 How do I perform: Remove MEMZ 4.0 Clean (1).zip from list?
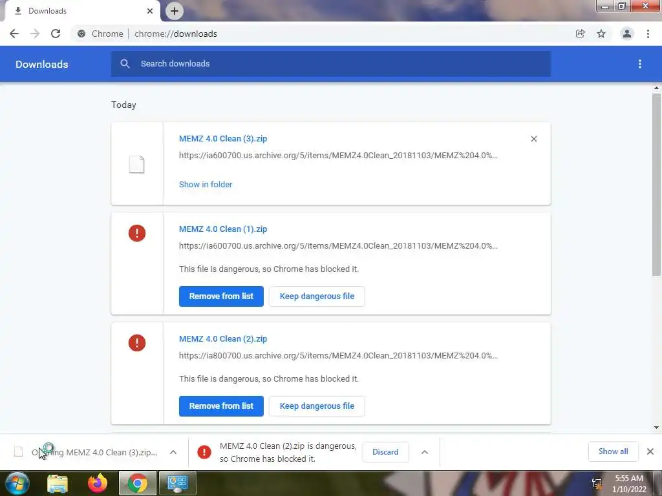tap(221, 296)
